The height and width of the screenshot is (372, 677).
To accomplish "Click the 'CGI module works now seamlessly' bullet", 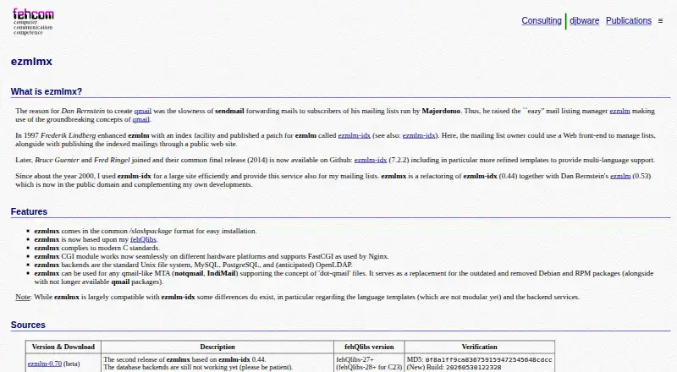I will pos(212,256).
